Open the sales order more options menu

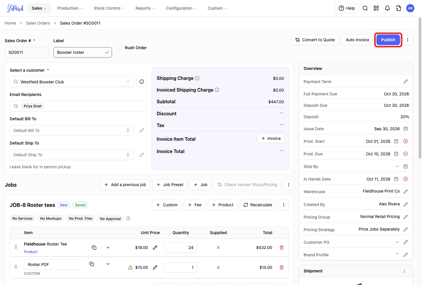(408, 40)
